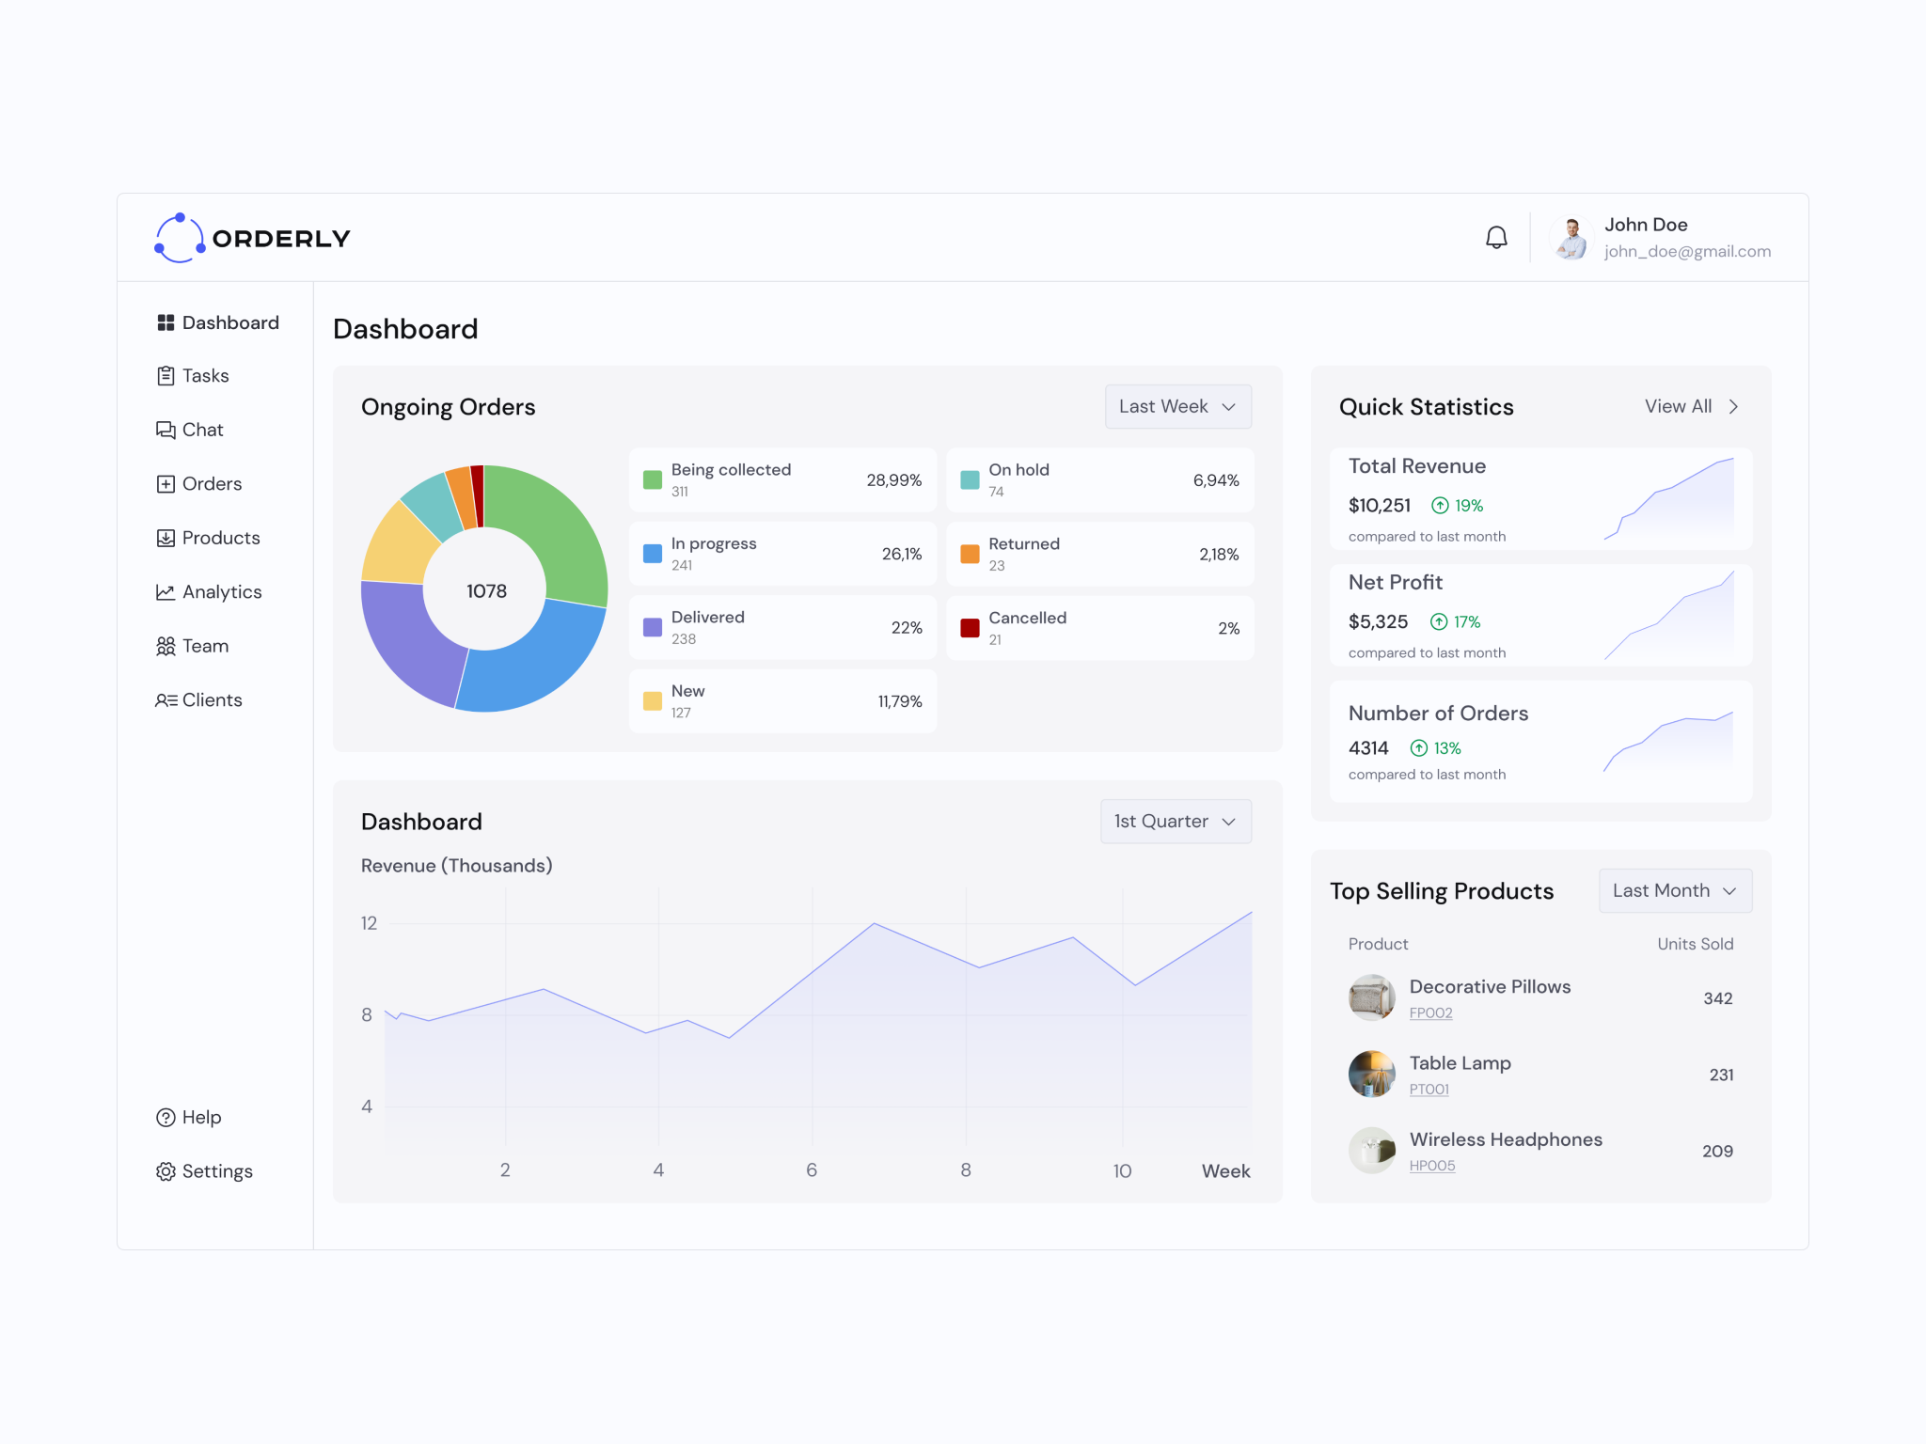Screen dimensions: 1926x1444
Task: Open product code PT001 link
Action: (1429, 1089)
